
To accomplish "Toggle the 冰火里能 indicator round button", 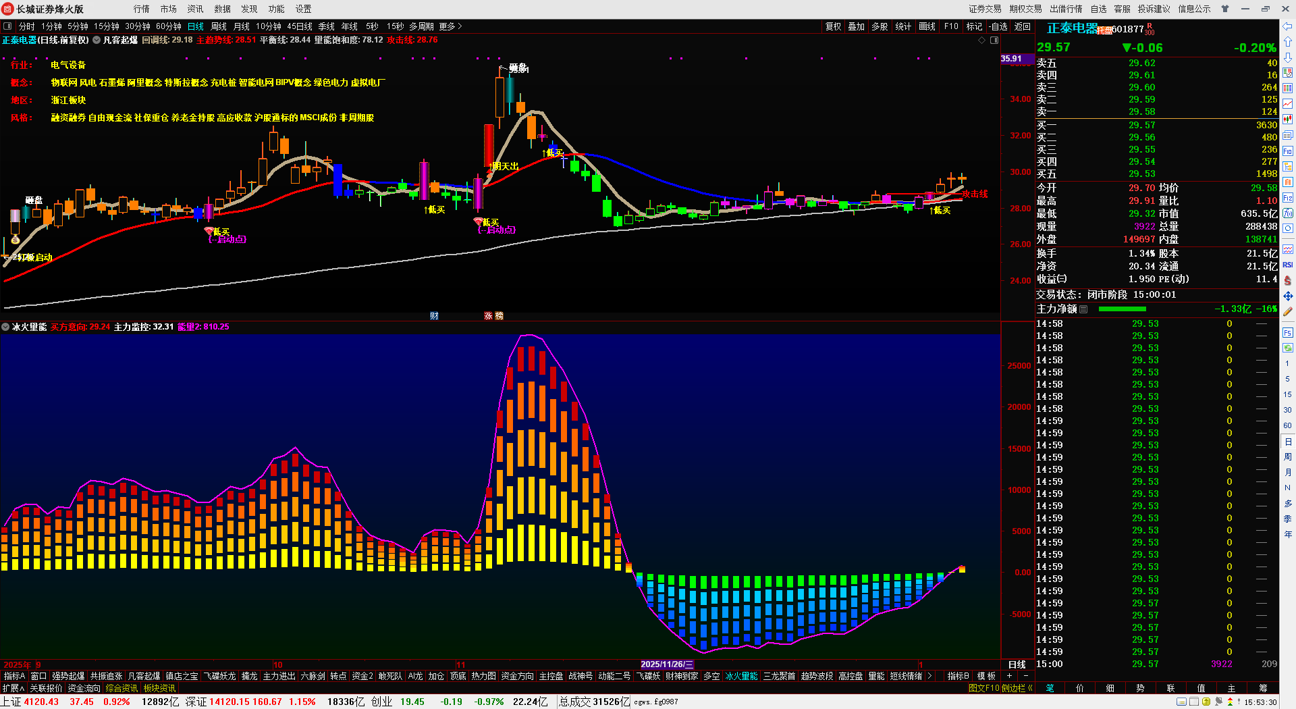I will pos(5,327).
